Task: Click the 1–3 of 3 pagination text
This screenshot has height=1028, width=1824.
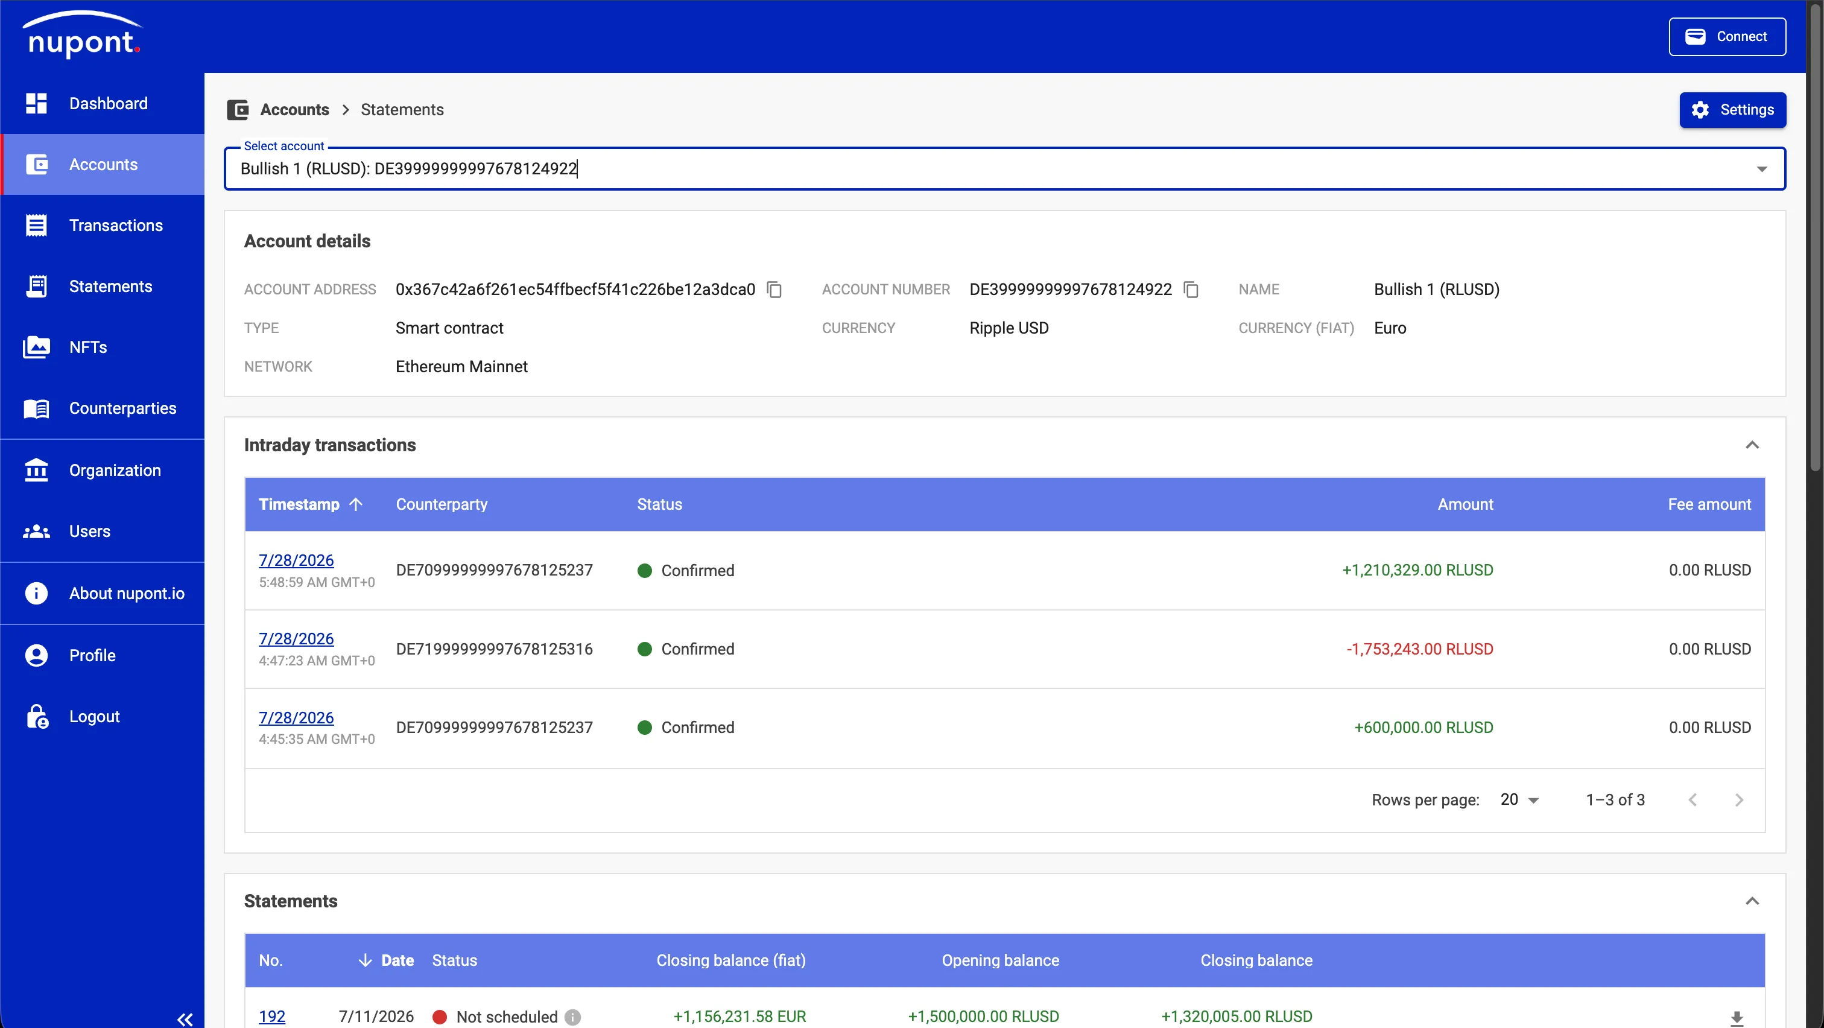Action: 1615,800
